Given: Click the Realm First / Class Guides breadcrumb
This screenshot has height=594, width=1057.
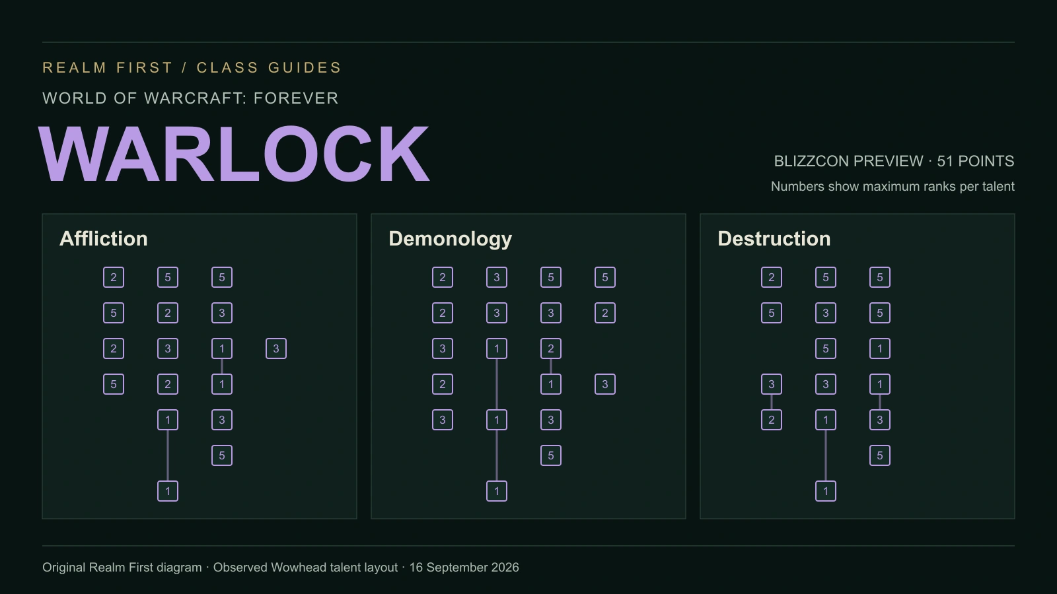Looking at the screenshot, I should pyautogui.click(x=192, y=68).
